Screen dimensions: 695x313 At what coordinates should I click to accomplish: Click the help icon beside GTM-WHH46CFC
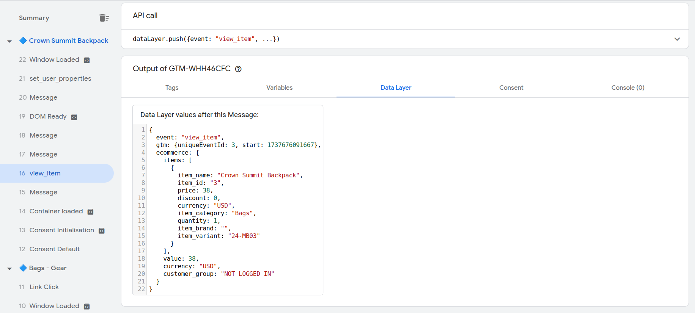pyautogui.click(x=238, y=69)
